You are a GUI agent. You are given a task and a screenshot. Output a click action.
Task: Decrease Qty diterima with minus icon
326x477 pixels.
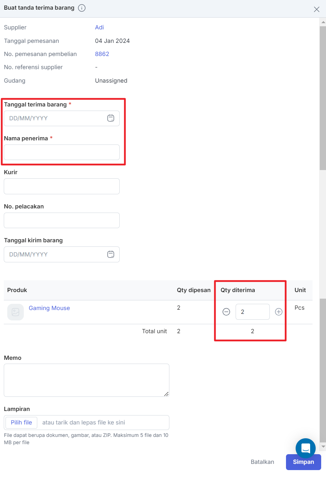226,312
